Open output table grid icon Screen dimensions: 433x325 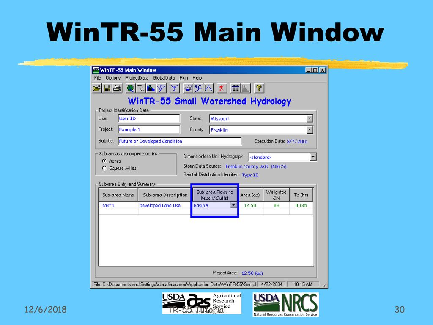235,88
